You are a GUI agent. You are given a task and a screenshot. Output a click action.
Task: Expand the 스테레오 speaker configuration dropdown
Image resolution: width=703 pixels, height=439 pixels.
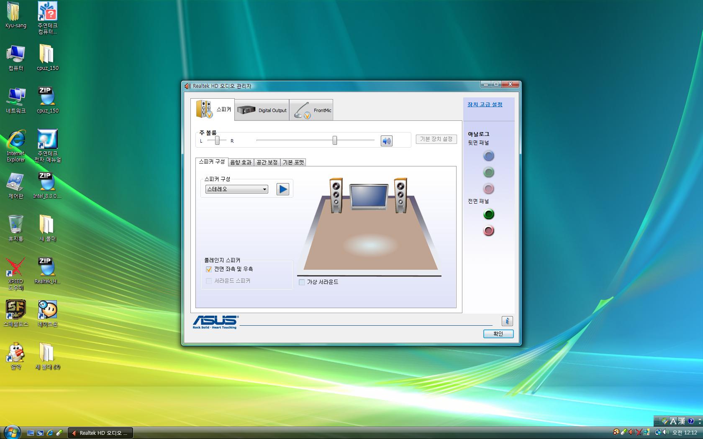(236, 189)
